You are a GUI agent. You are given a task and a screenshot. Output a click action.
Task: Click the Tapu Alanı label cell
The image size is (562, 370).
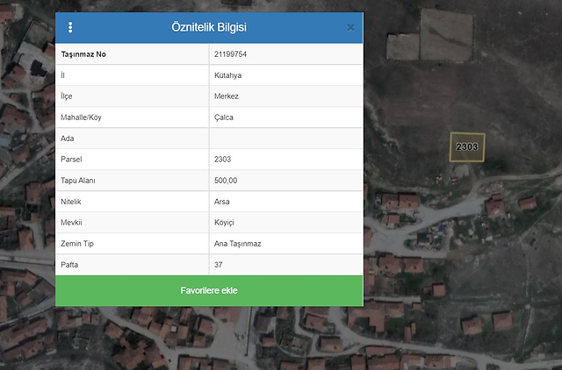point(77,181)
